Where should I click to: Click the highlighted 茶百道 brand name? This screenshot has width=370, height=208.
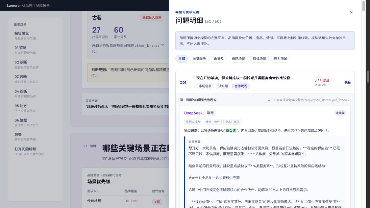[x=231, y=131]
